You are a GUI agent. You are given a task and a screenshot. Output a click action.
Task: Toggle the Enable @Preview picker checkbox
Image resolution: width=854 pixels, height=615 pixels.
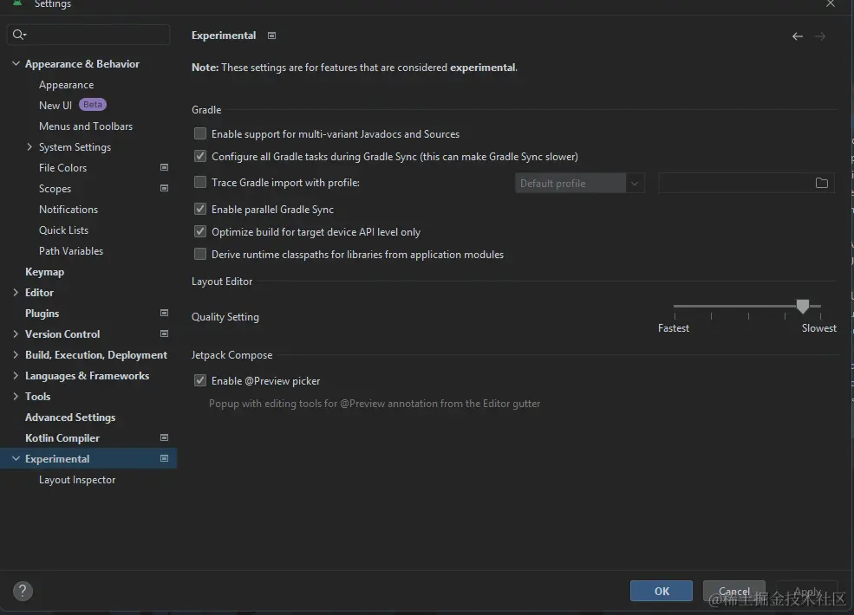point(200,381)
